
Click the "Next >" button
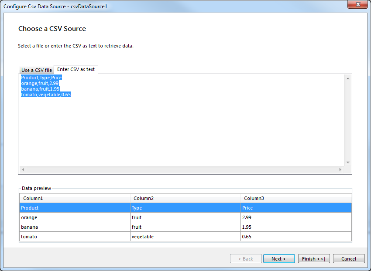[279, 258]
